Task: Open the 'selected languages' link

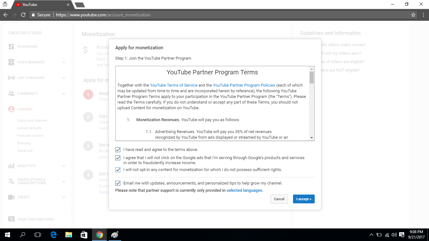Action: [x=245, y=190]
